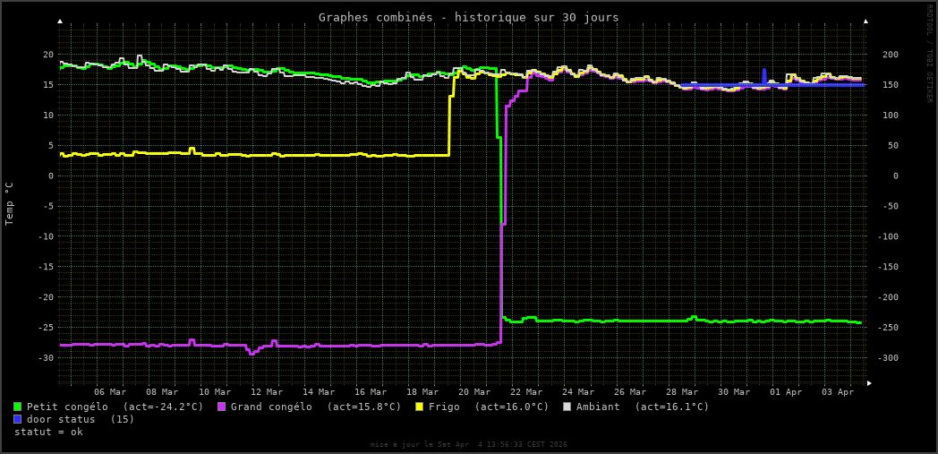
Task: Click the '06 Mar' date label
Action: point(110,391)
